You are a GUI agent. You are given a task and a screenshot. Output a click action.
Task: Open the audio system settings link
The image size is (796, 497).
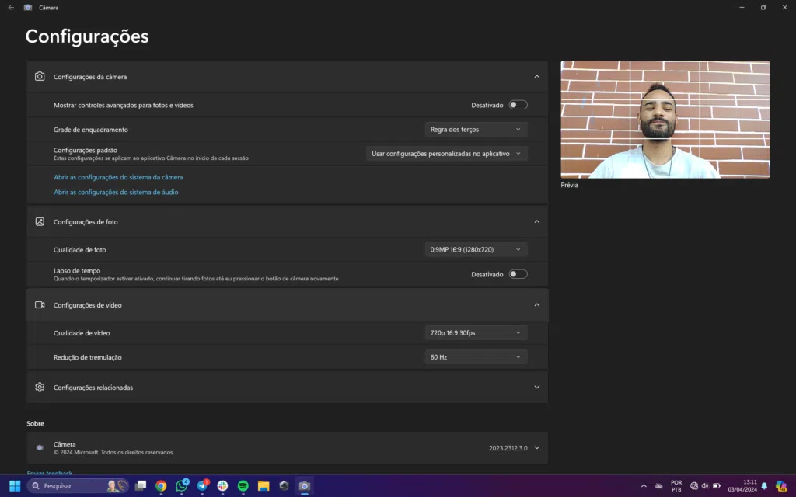click(x=116, y=192)
